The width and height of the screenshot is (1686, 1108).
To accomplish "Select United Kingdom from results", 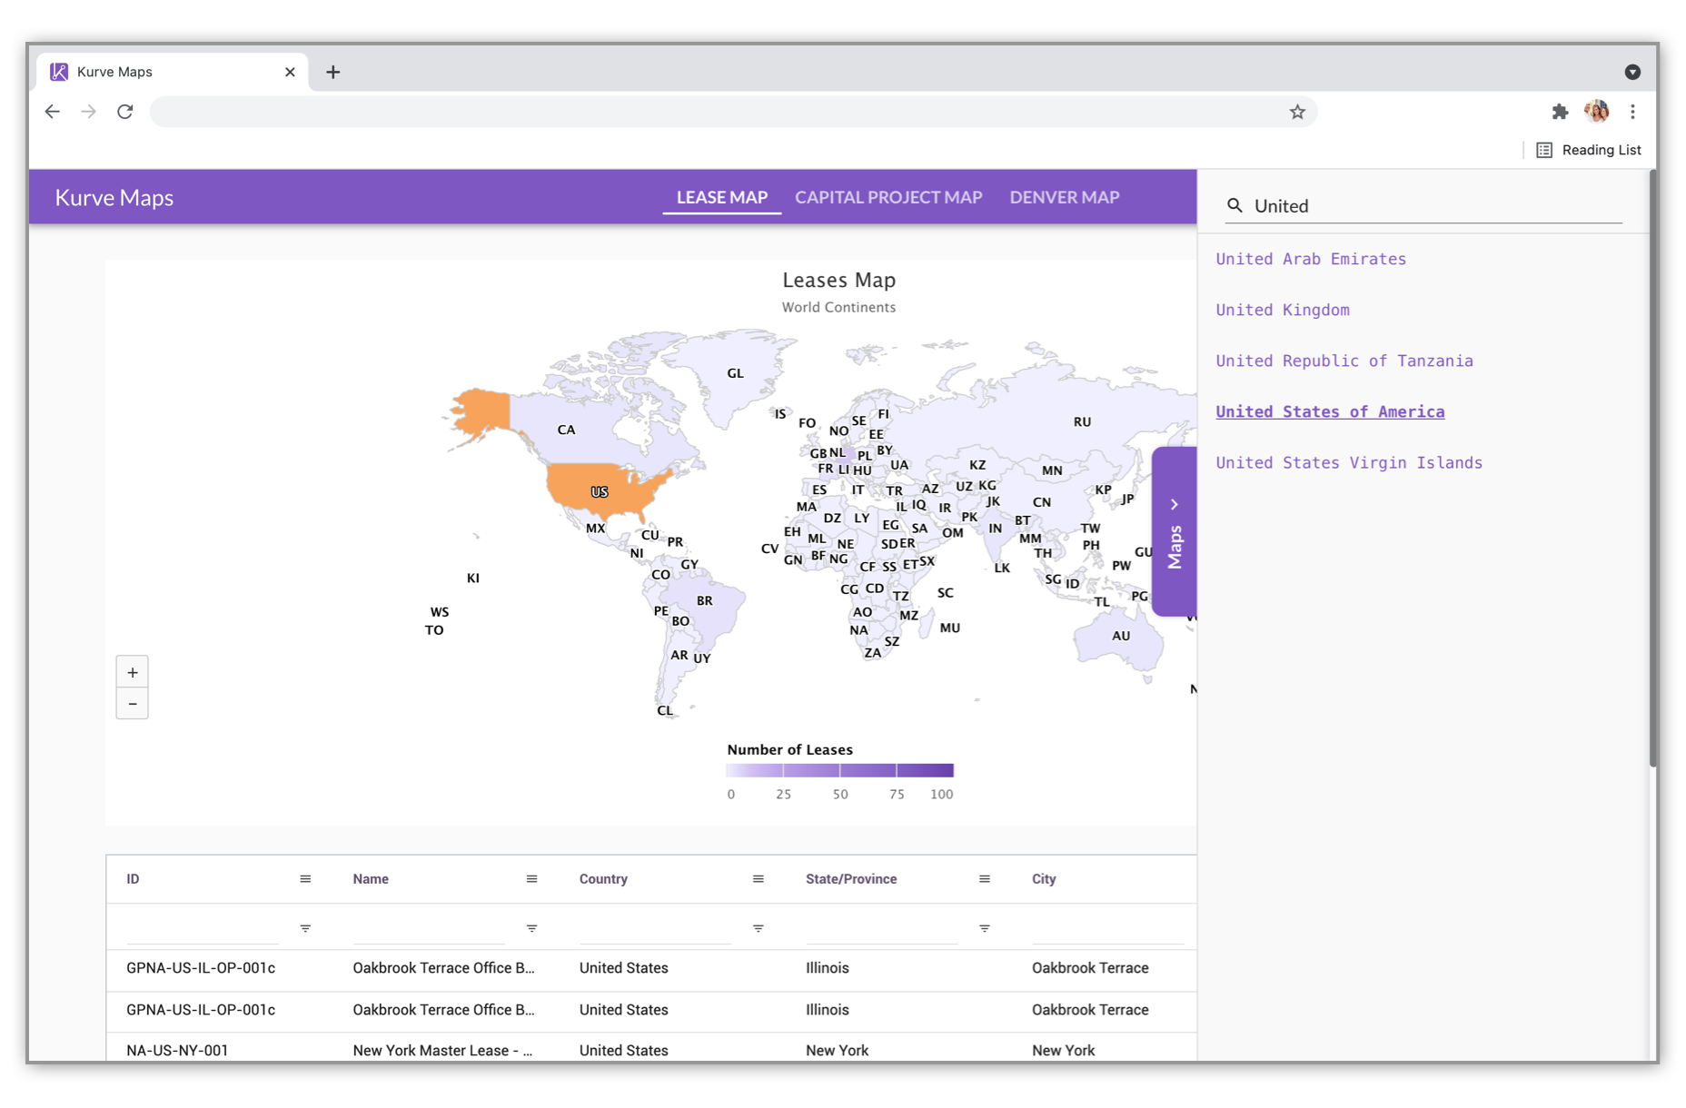I will (1283, 310).
